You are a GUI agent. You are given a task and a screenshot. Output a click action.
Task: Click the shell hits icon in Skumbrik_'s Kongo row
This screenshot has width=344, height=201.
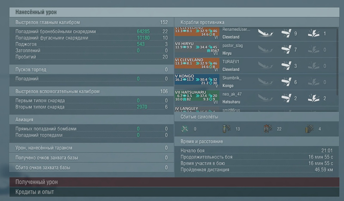tap(286, 82)
